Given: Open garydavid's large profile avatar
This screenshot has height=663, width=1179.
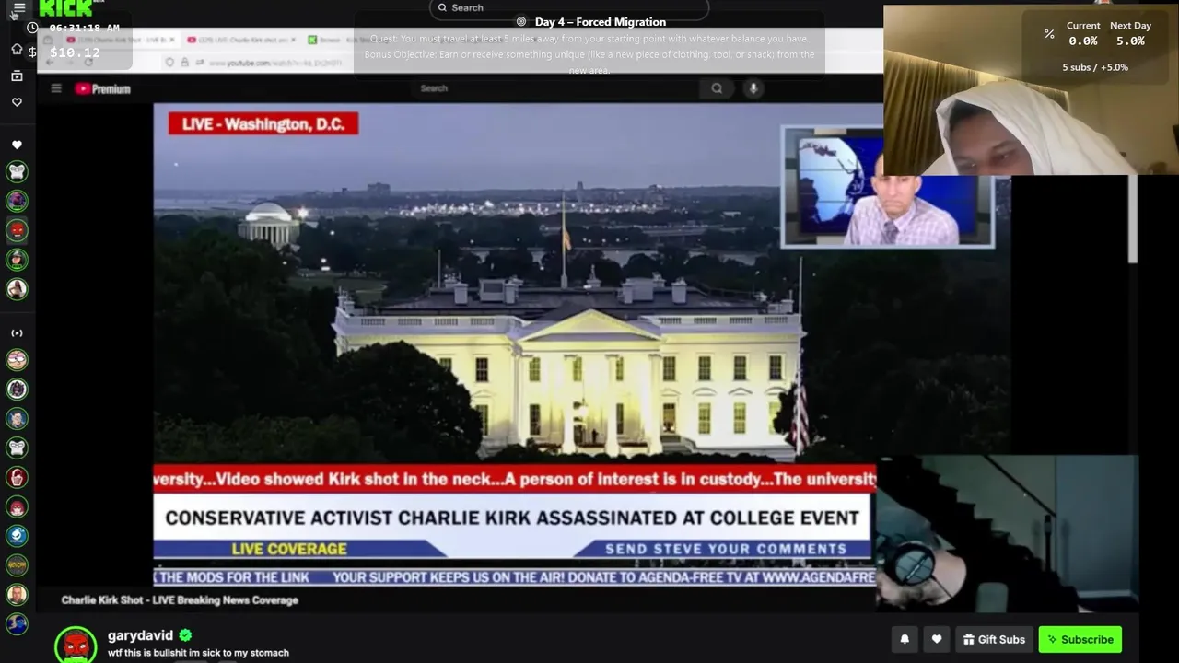Looking at the screenshot, I should [76, 645].
